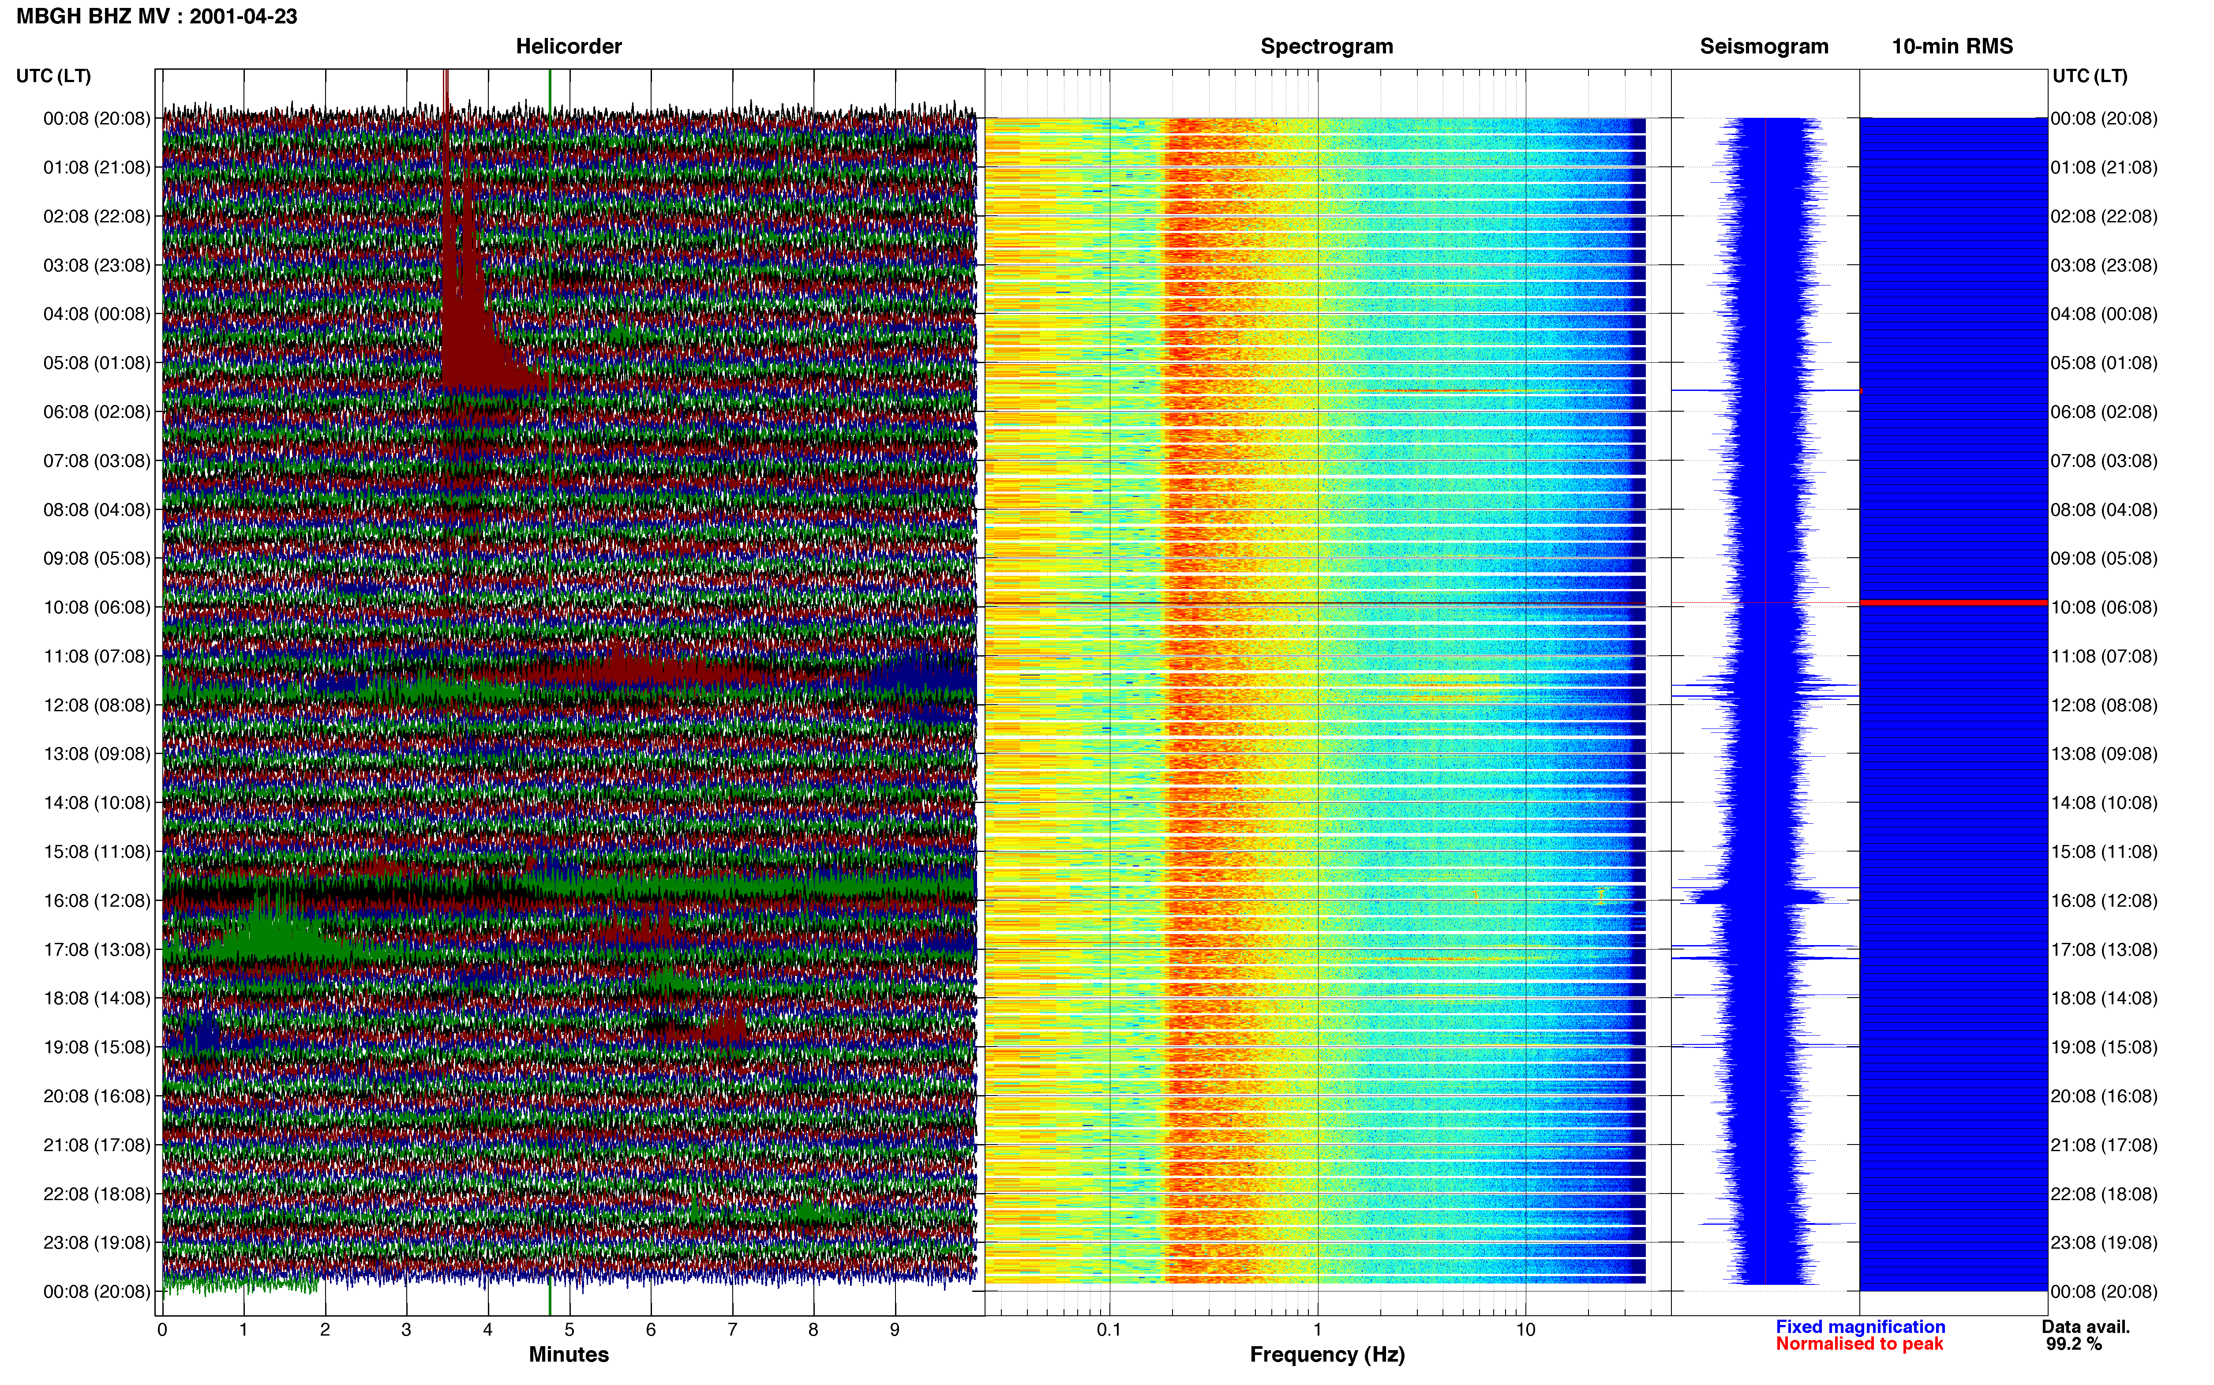Click '11:08 (07:08)' beside the 10-min RMS panel
The image size is (2214, 1385).
tap(2104, 657)
